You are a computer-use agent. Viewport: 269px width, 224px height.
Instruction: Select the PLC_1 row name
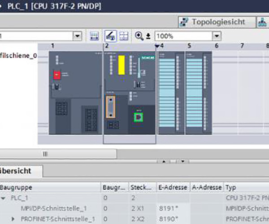(19, 198)
